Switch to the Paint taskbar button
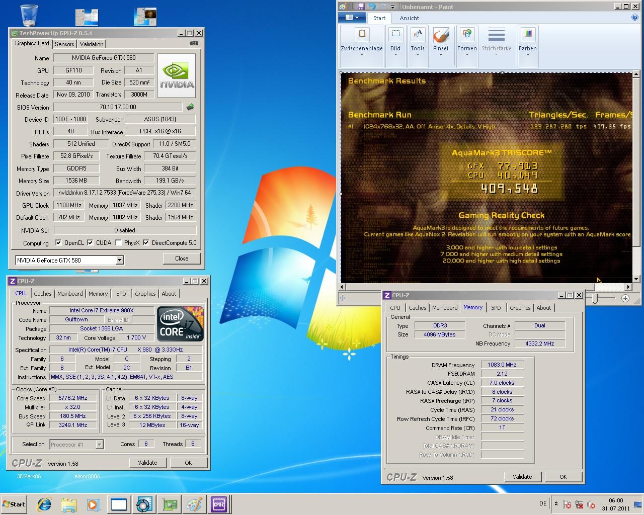Image resolution: width=644 pixels, height=515 pixels. (x=194, y=504)
